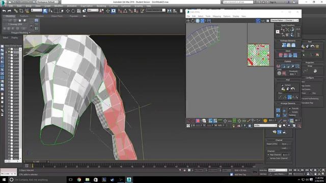Activate the Select and Scale tool
The height and width of the screenshot is (183, 326).
tap(79, 11)
